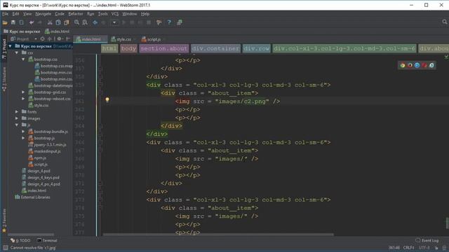This screenshot has height=252, width=449.
Task: Click the Settings wrench toolbar icon
Action: [159, 22]
